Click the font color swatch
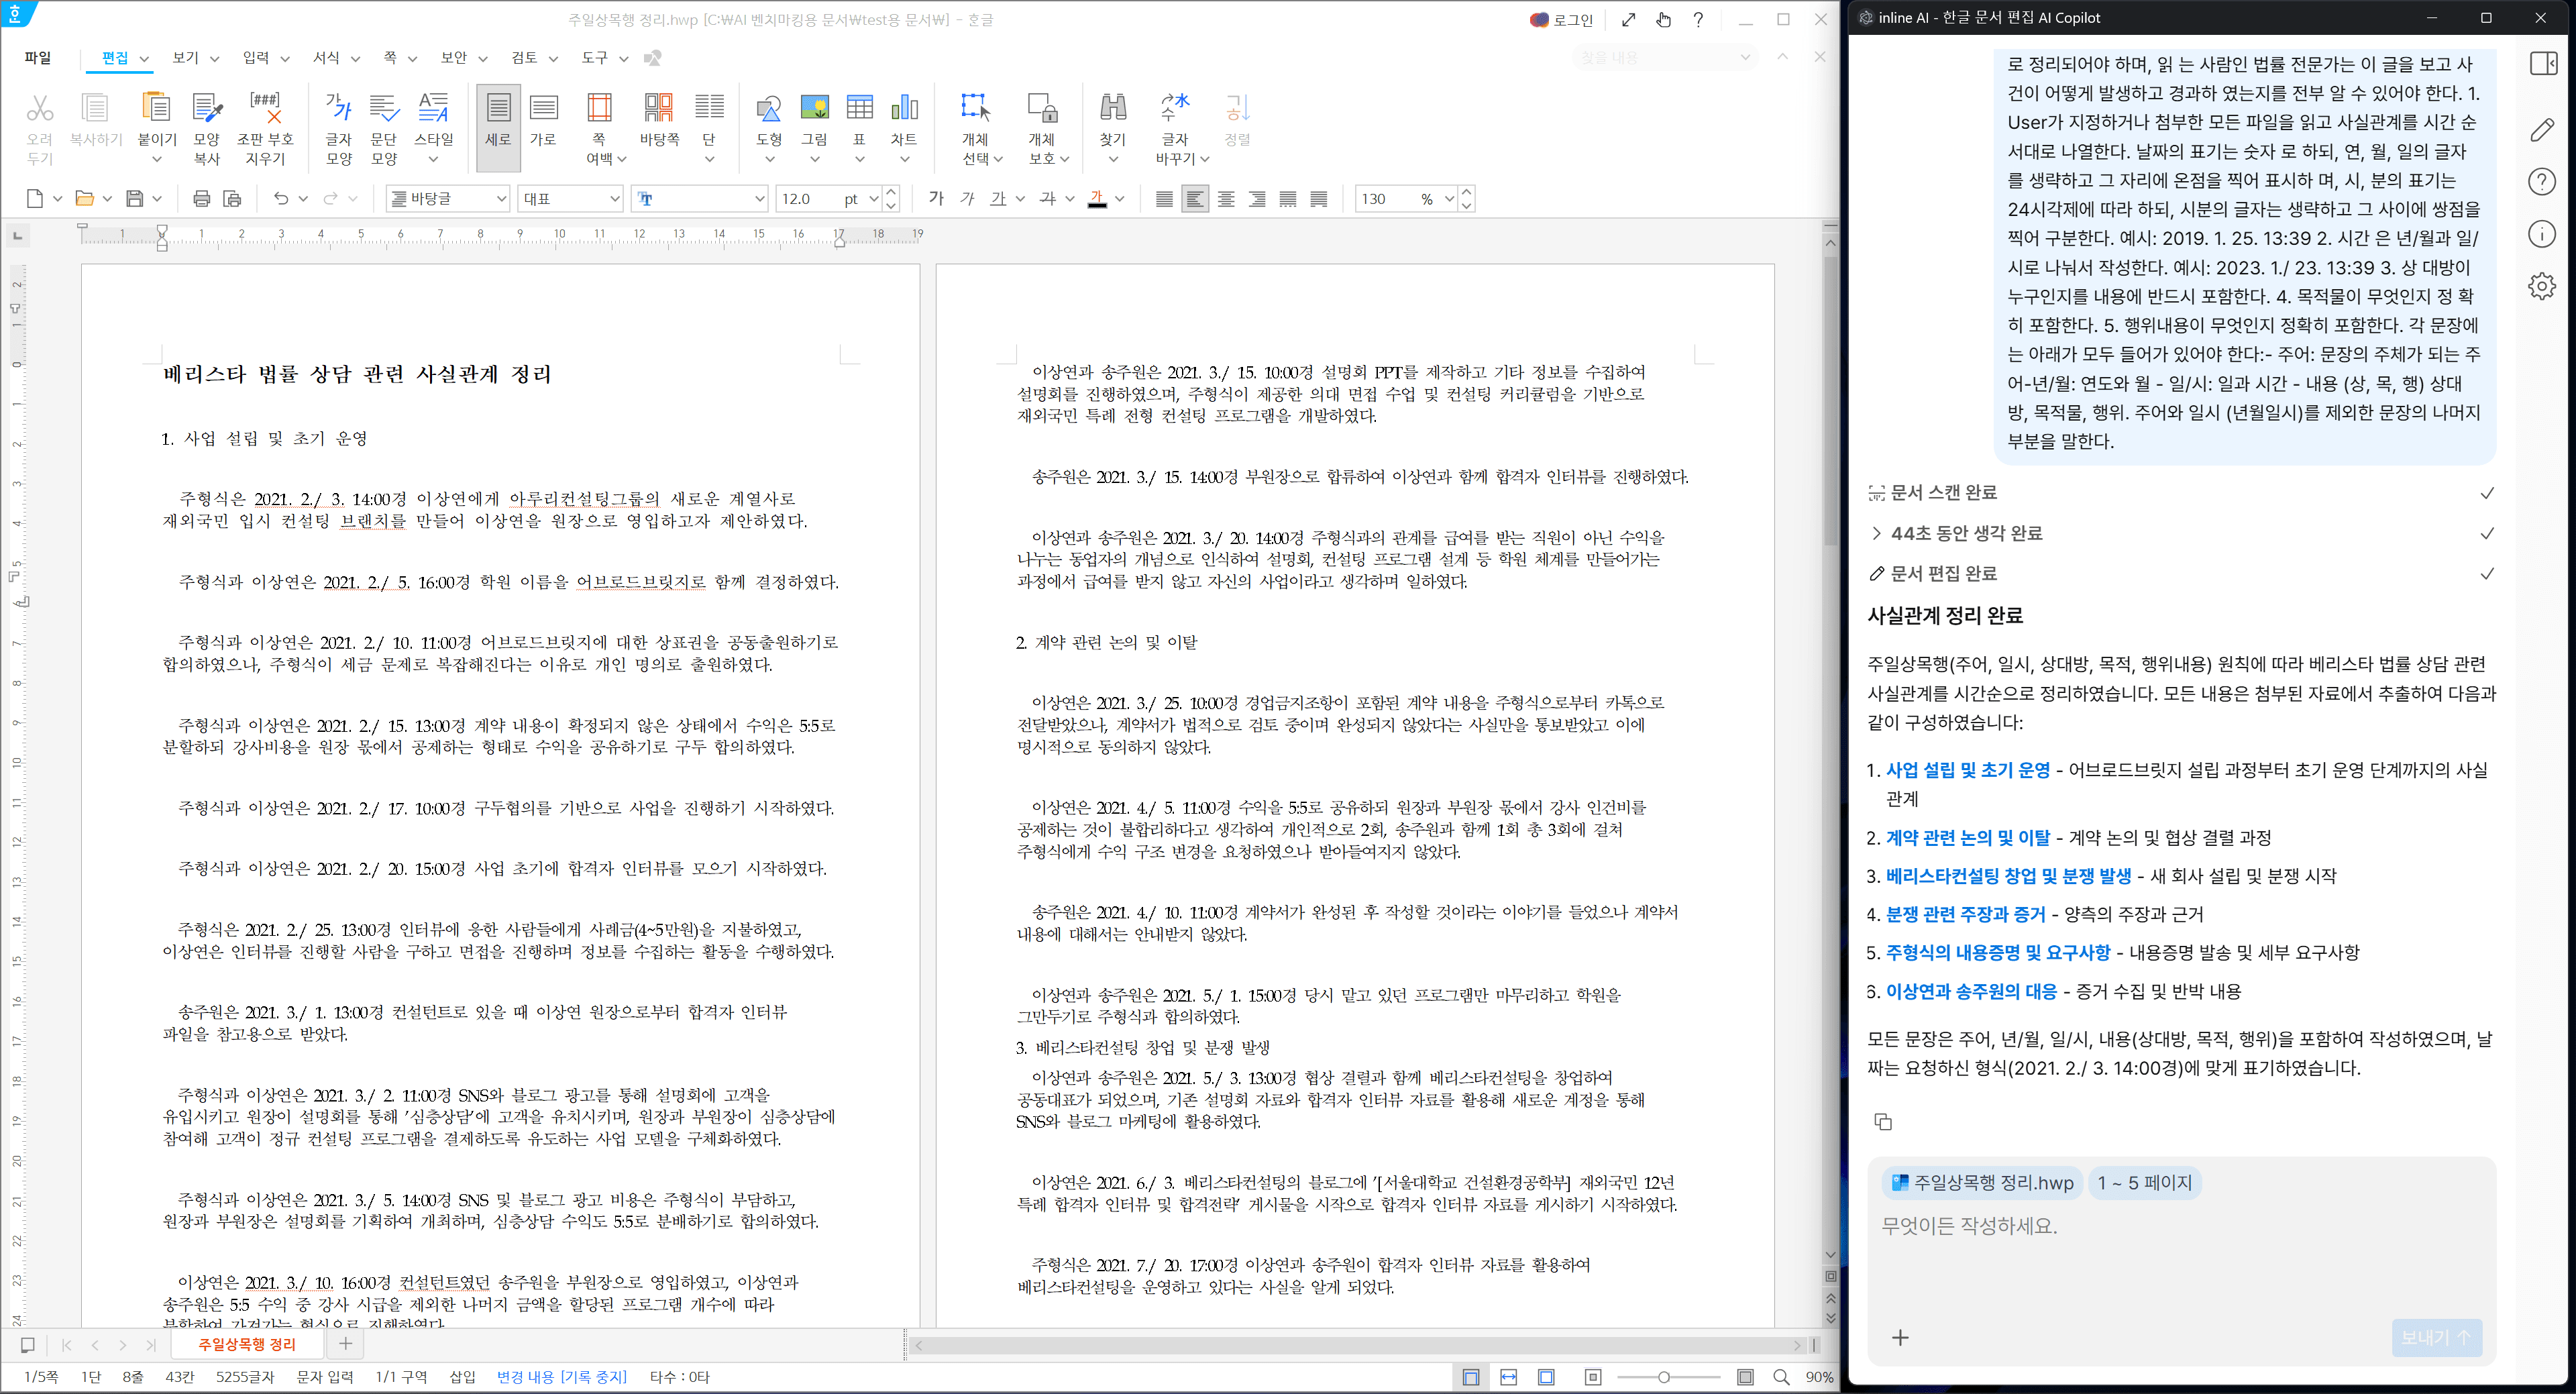This screenshot has width=2576, height=1394. [x=1097, y=199]
